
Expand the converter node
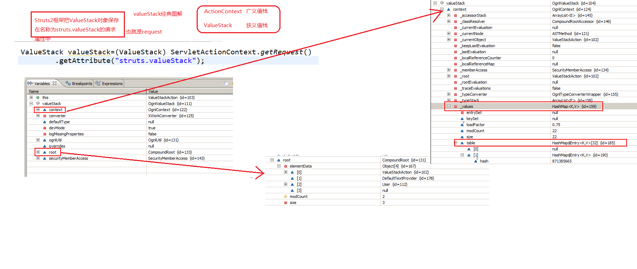[38, 116]
